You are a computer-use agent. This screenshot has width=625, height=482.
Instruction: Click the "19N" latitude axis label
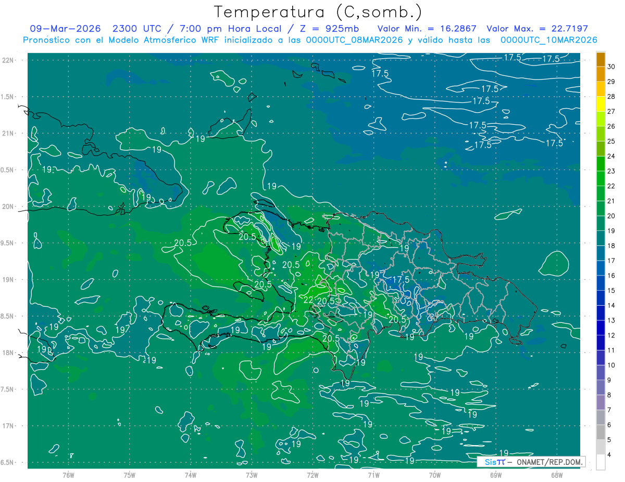click(x=8, y=280)
